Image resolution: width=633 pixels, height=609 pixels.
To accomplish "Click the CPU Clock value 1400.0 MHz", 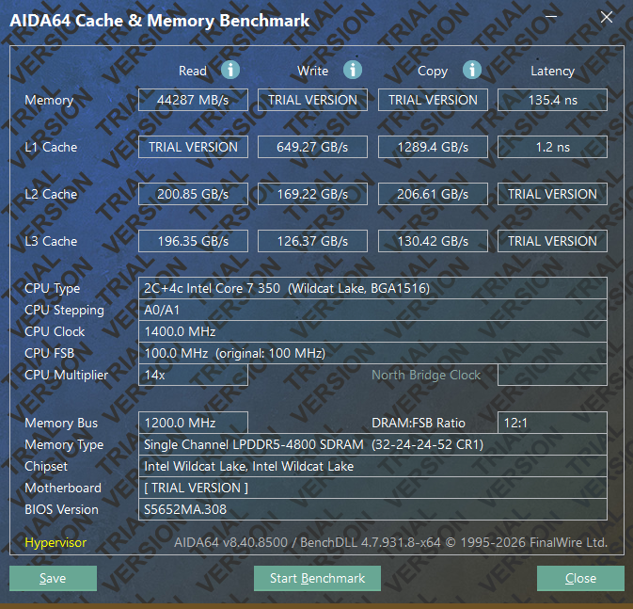I will [x=372, y=331].
